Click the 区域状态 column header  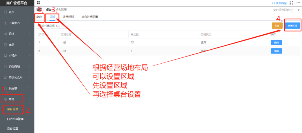point(206,35)
